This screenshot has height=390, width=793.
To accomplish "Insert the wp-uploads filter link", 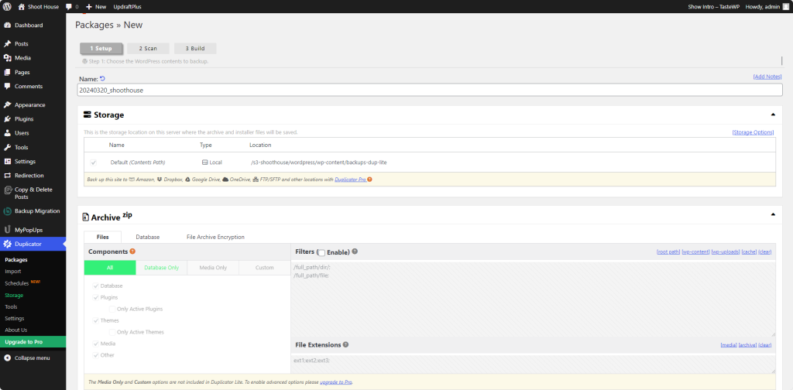I will point(726,251).
